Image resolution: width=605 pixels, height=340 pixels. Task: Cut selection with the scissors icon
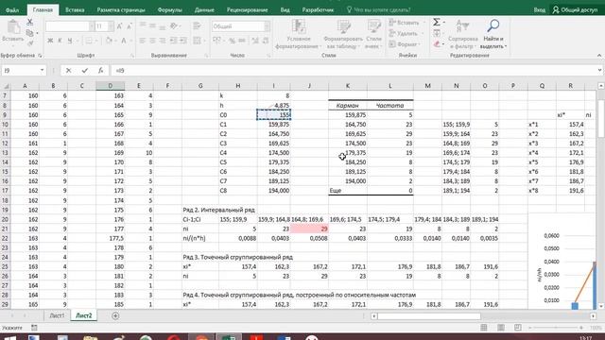tap(29, 23)
